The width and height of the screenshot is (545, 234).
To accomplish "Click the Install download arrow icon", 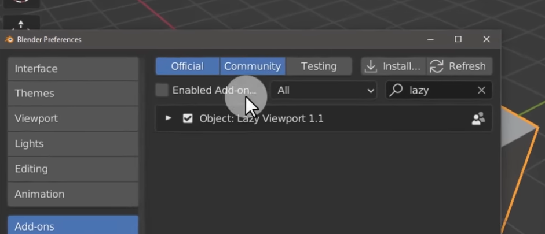I will click(371, 66).
